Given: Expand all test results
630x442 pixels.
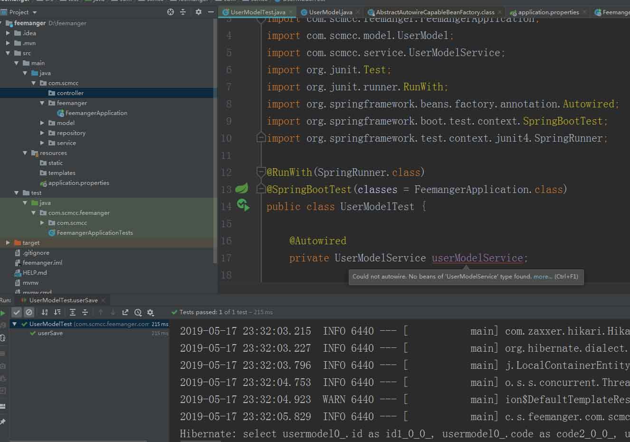Looking at the screenshot, I should tap(73, 312).
